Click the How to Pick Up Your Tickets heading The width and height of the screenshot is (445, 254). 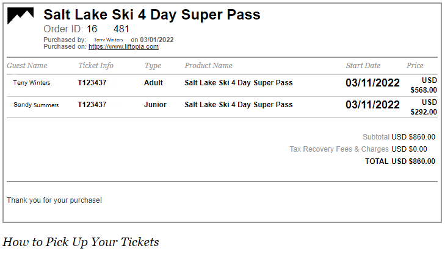[81, 242]
